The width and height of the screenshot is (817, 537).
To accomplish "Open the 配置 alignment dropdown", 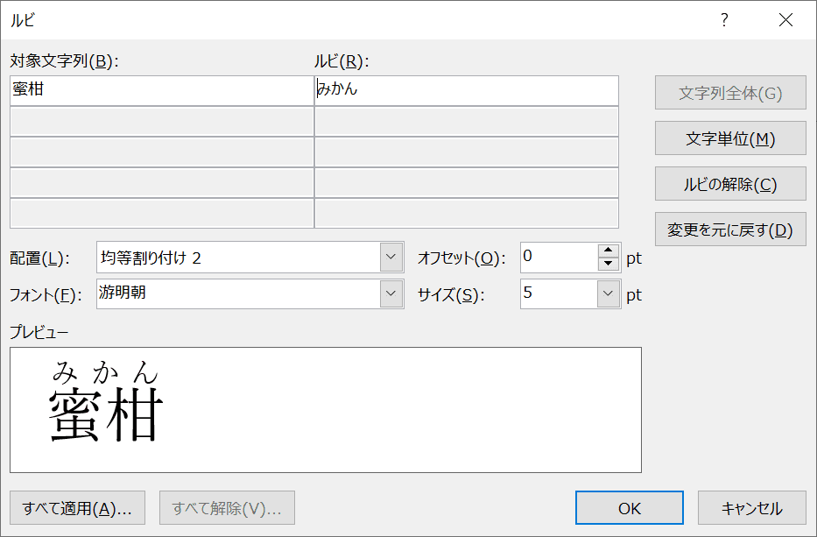I will (x=391, y=257).
